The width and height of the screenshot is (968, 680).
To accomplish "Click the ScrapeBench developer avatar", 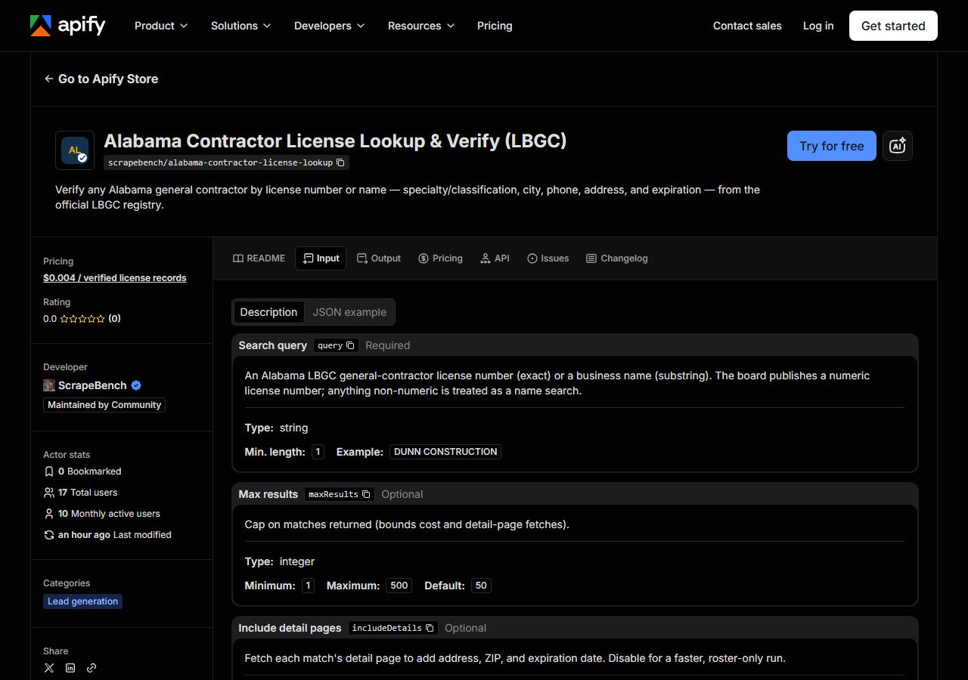I will [49, 385].
